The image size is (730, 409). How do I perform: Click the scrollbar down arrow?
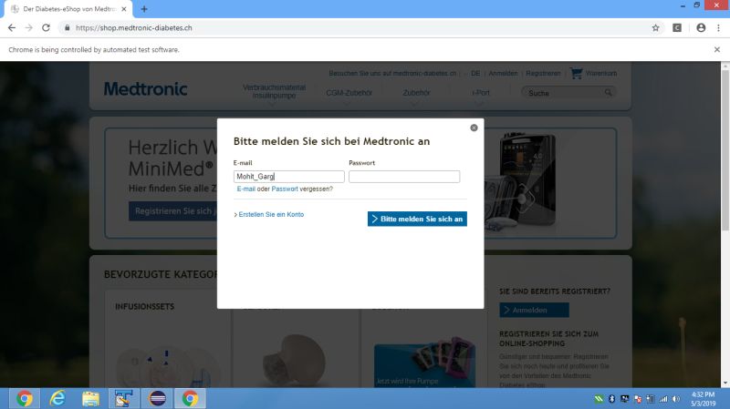pos(725,383)
